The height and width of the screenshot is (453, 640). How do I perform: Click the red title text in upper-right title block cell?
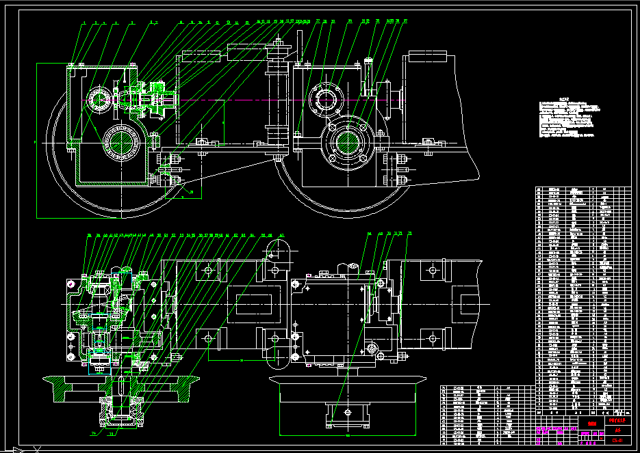617,421
